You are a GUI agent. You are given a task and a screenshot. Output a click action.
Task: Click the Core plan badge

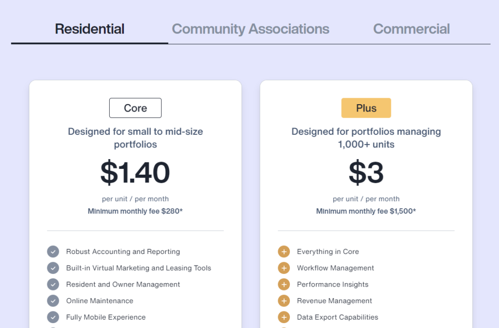(135, 108)
